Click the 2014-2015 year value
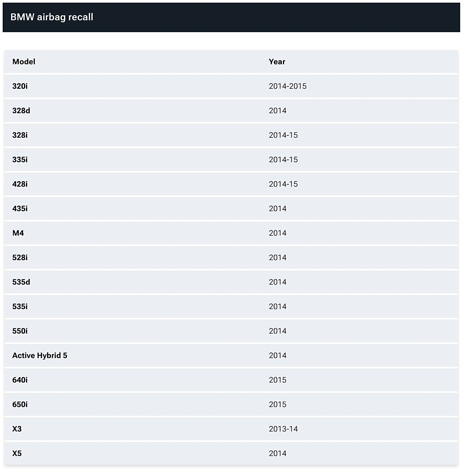This screenshot has height=469, width=464. click(288, 86)
